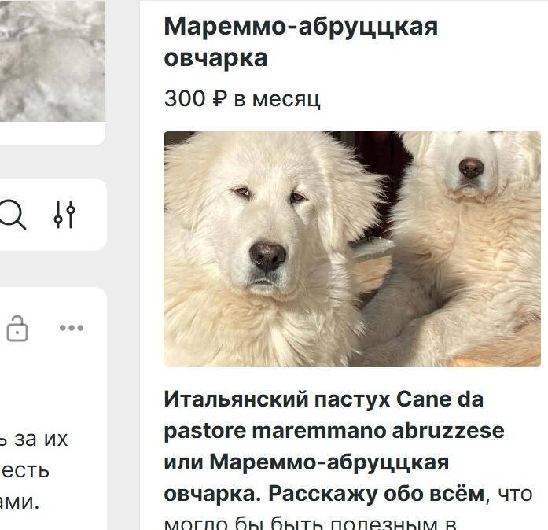This screenshot has width=548, height=530.
Task: Open the gray fur image thumbnail
Action: [53, 61]
